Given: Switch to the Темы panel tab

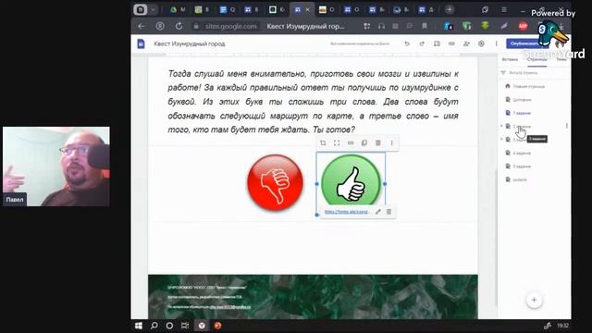Looking at the screenshot, I should 561,59.
